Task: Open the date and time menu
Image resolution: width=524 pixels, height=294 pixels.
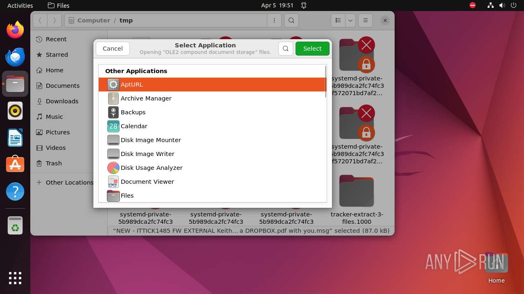Action: click(277, 5)
